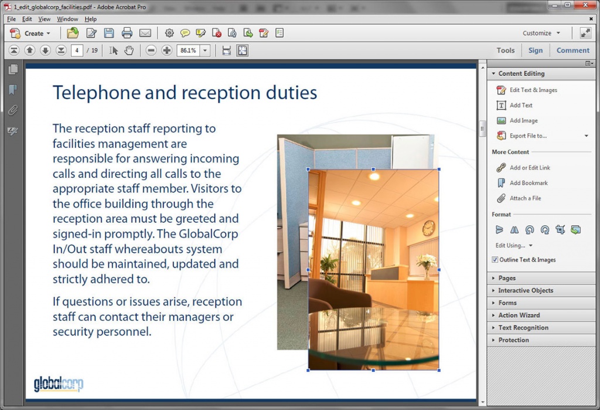Viewport: 600px width, 410px height.
Task: Select Edit Text & Images tool
Action: 527,90
